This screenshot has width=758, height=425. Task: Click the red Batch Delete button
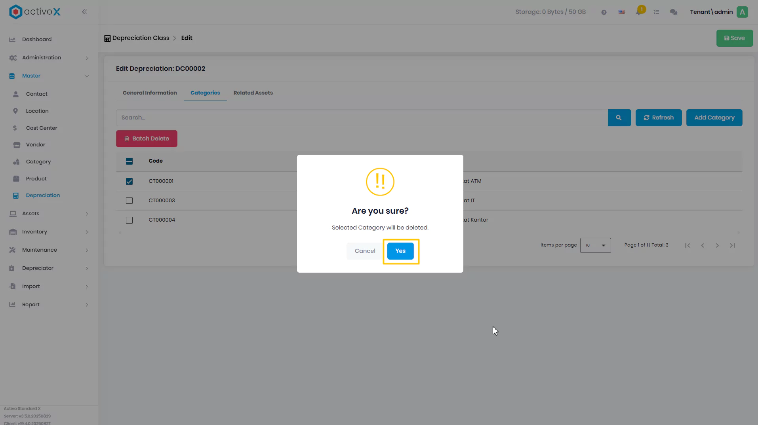147,139
